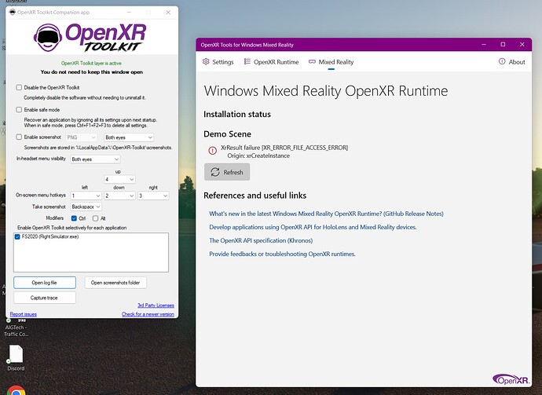The image size is (542, 395).
Task: Click the Settings gear icon
Action: [x=207, y=62]
